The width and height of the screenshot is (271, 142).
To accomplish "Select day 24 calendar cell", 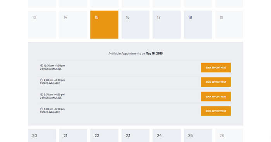I will (166, 135).
